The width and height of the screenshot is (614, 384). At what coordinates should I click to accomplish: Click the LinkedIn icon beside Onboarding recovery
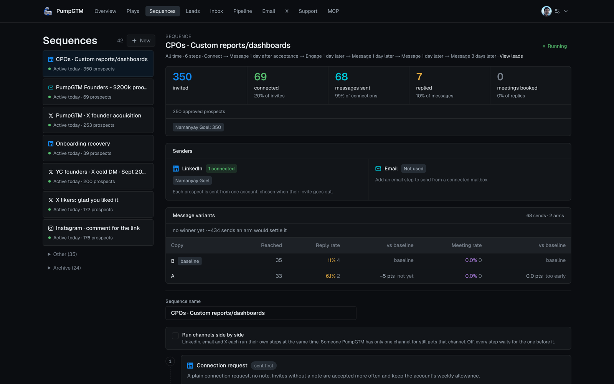[51, 144]
